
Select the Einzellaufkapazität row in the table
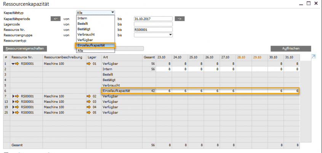[x=200, y=91]
